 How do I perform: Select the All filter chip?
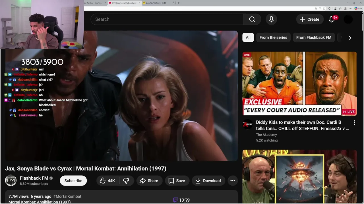click(x=248, y=37)
